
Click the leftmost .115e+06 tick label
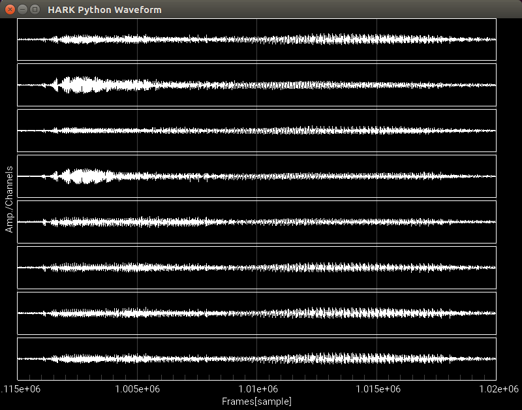pyautogui.click(x=19, y=389)
